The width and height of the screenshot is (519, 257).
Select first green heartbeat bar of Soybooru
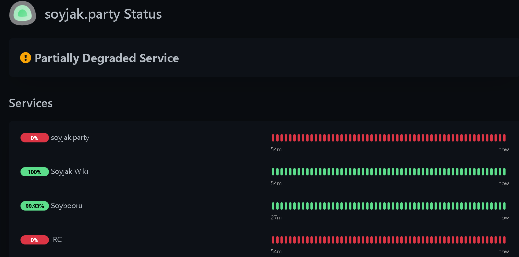tap(273, 206)
